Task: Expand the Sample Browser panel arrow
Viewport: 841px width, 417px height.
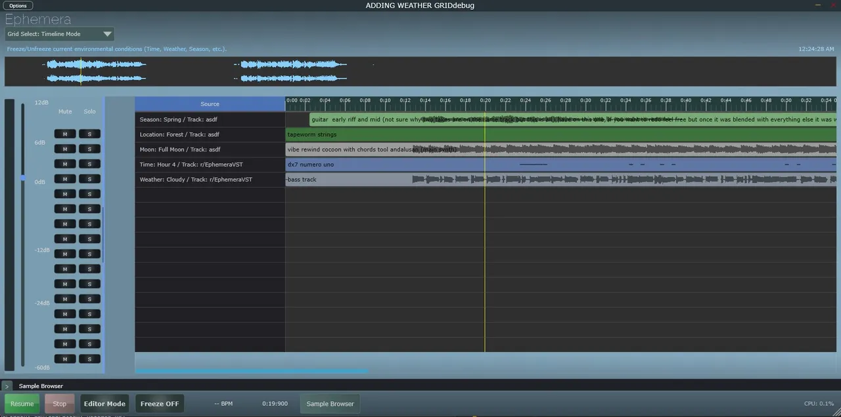Action: 7,386
